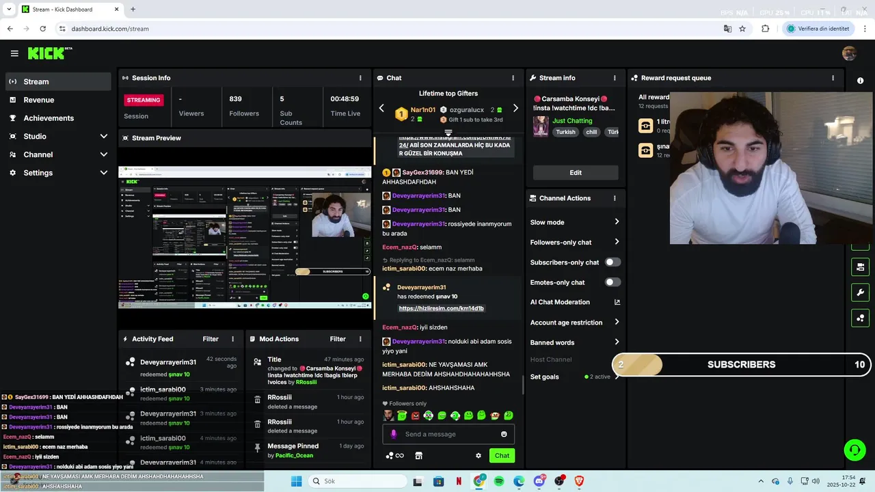Click the browser address bar URL
Image resolution: width=875 pixels, height=492 pixels.
point(110,29)
